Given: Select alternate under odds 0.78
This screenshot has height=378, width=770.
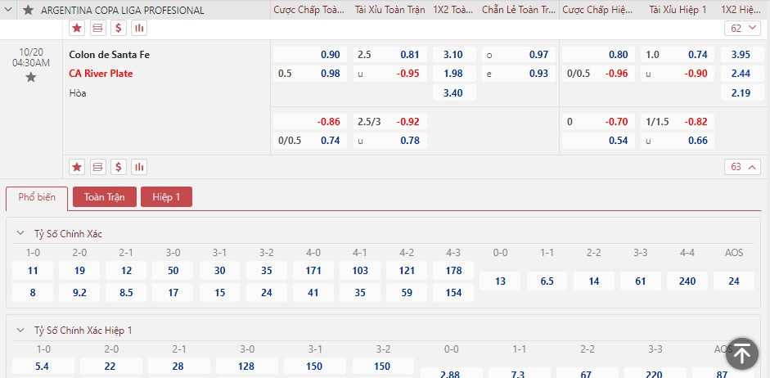Looking at the screenshot, I should coord(390,141).
